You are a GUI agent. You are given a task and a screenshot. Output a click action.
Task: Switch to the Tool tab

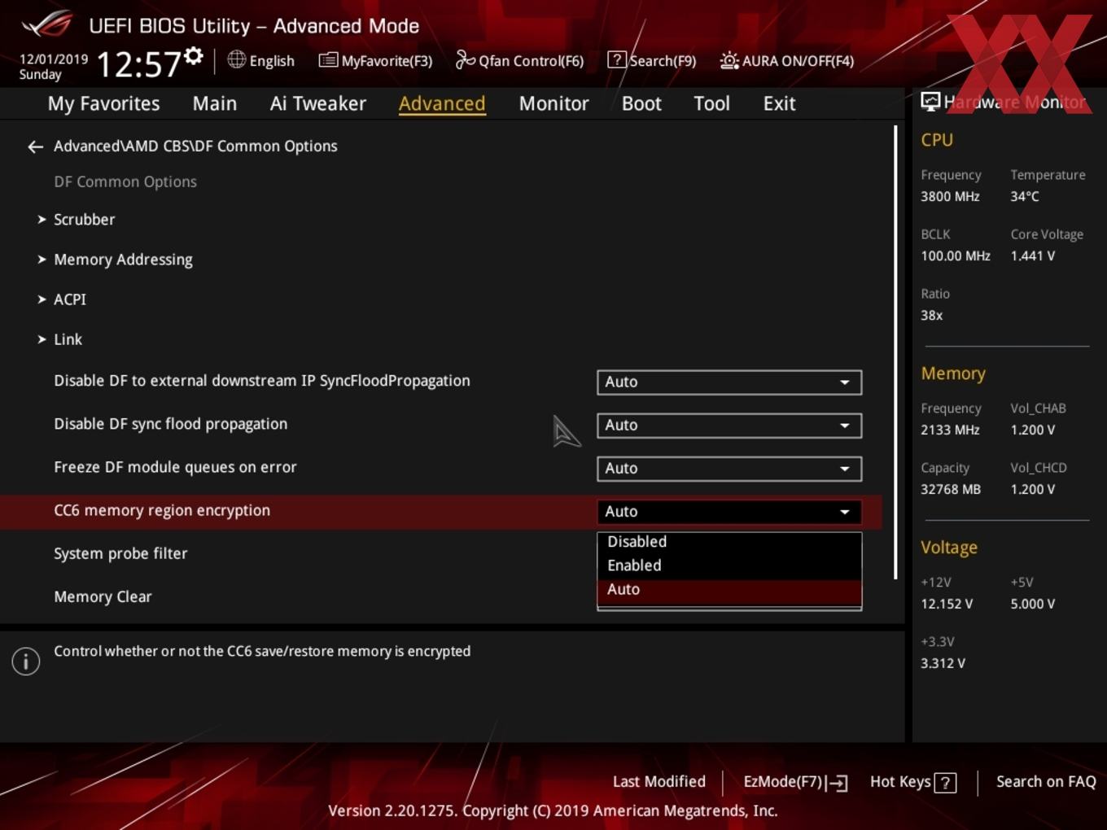tap(711, 103)
